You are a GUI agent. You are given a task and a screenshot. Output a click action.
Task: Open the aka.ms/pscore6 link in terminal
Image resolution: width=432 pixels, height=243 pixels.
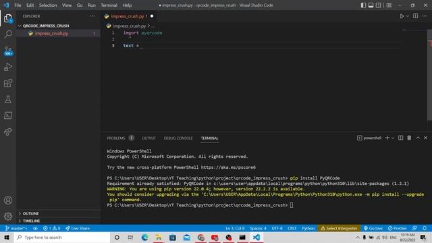228,167
